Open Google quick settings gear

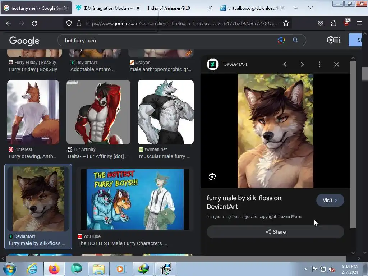[x=331, y=40]
